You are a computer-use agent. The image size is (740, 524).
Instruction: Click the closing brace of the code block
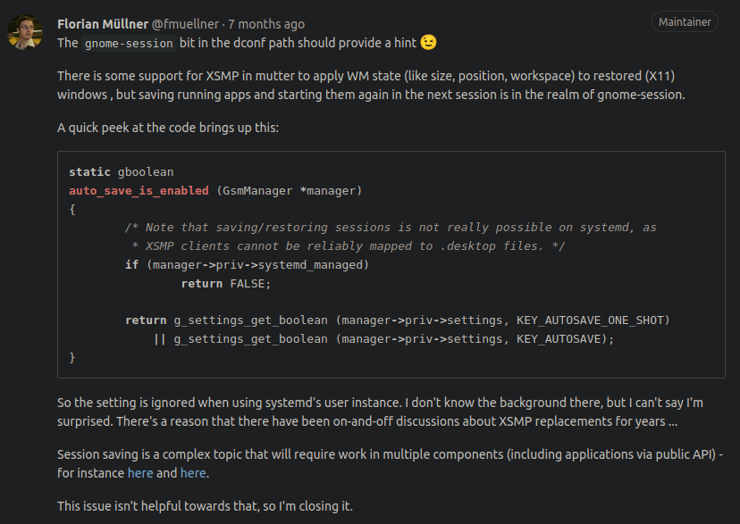(x=72, y=358)
